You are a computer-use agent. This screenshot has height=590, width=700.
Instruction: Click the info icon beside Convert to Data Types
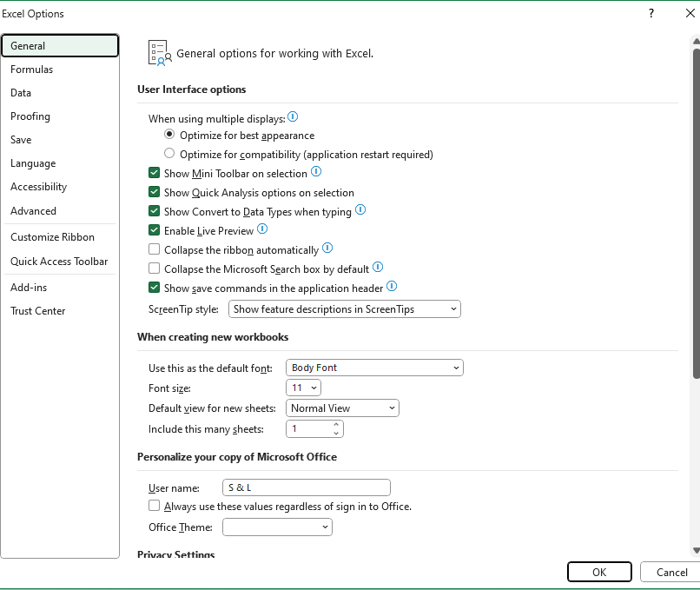360,209
